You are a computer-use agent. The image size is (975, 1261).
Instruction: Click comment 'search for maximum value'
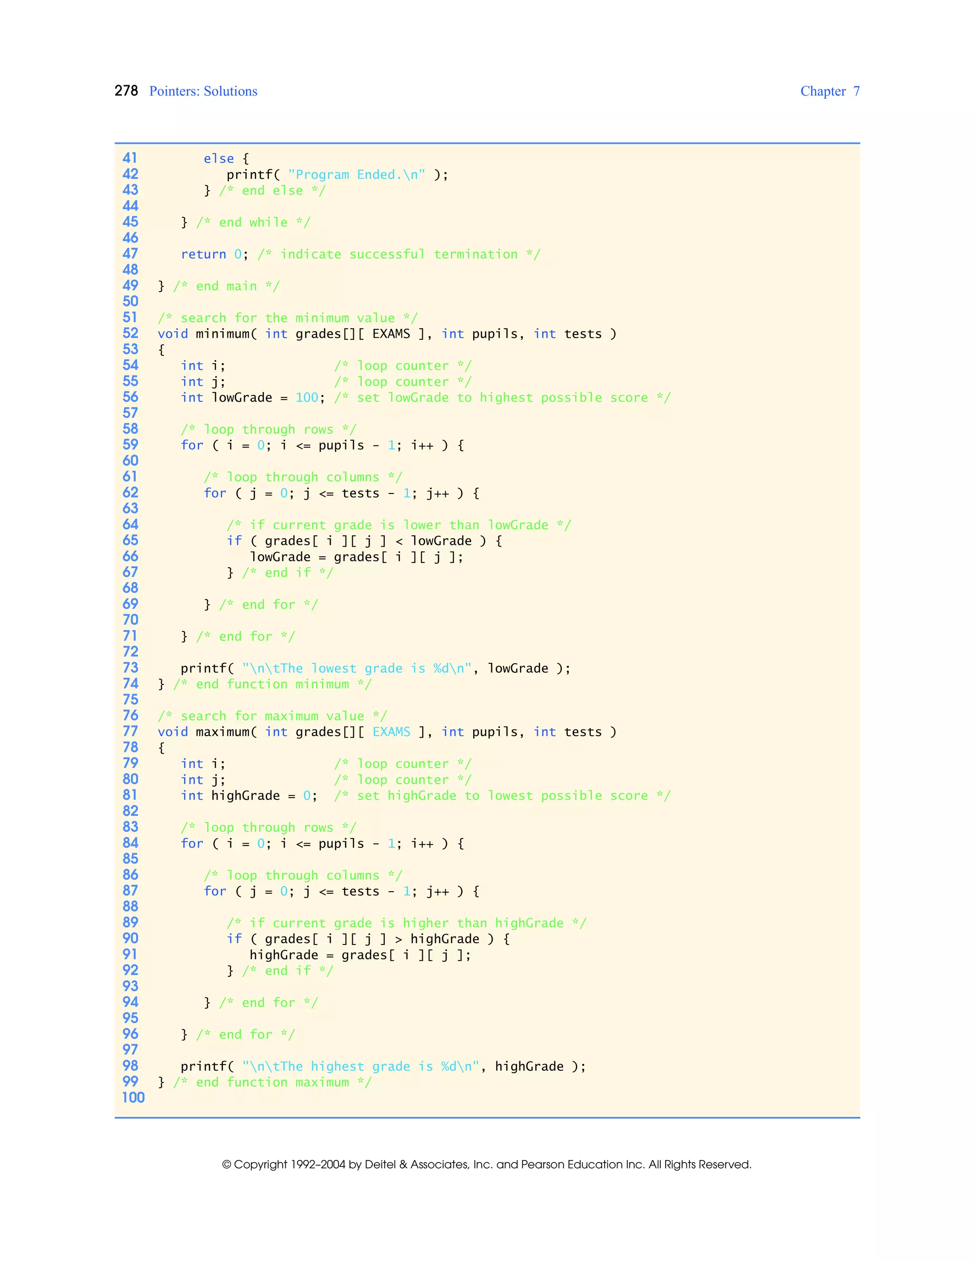pyautogui.click(x=273, y=716)
